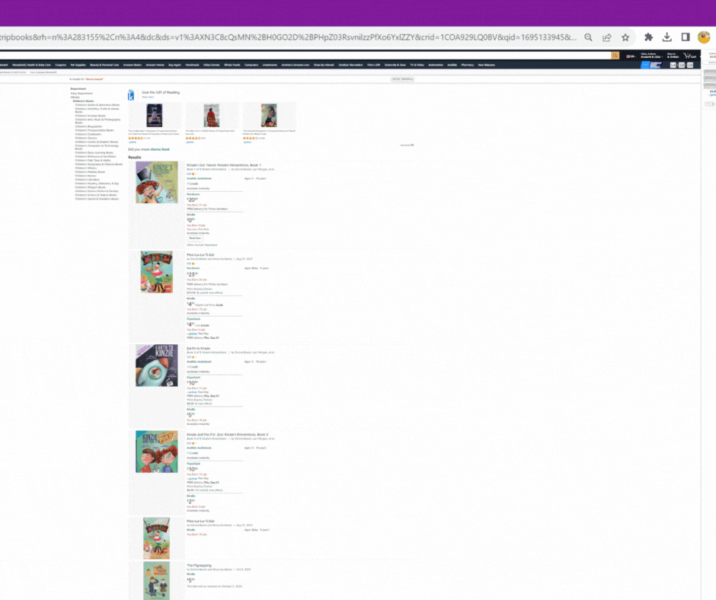Click the orange Amazon search button
The height and width of the screenshot is (600, 716).
click(x=615, y=56)
